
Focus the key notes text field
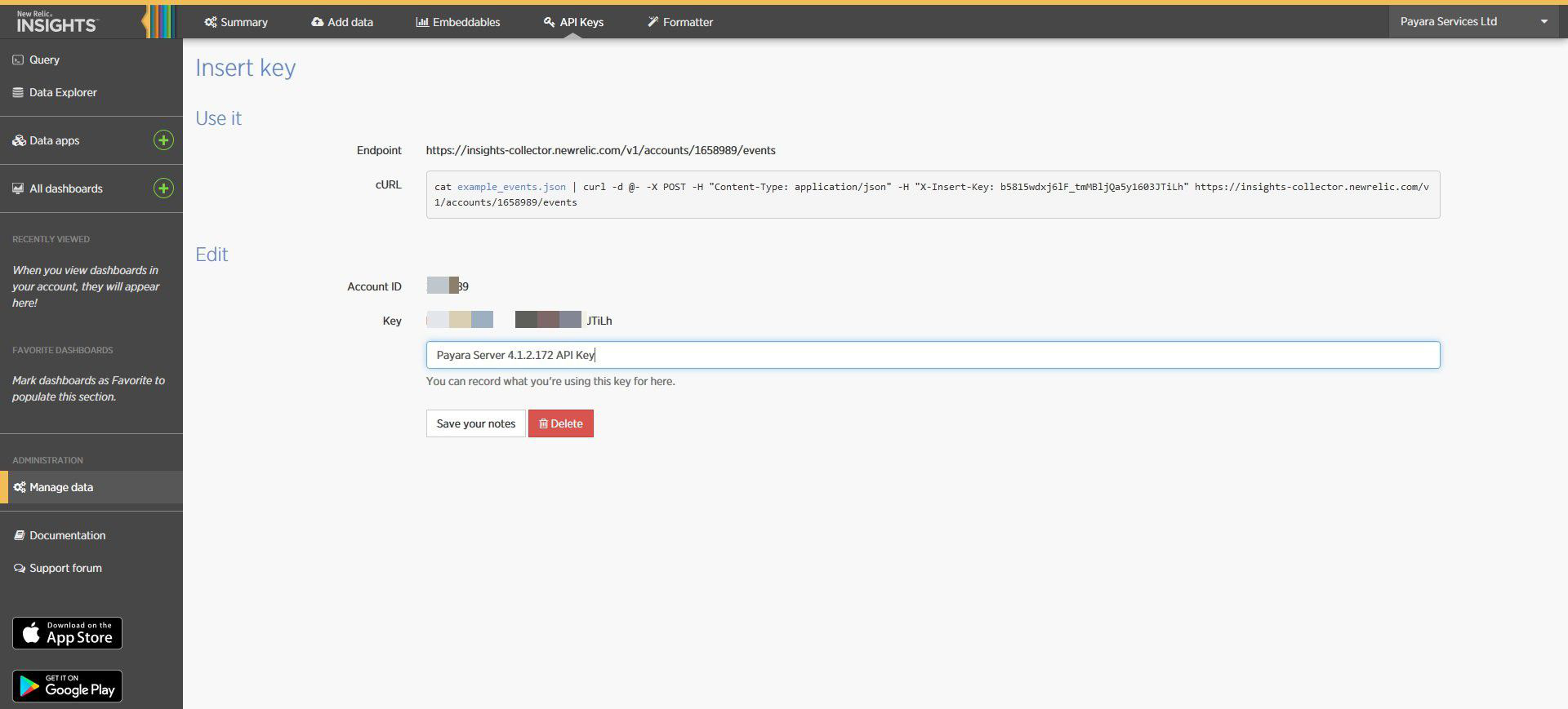pyautogui.click(x=933, y=355)
